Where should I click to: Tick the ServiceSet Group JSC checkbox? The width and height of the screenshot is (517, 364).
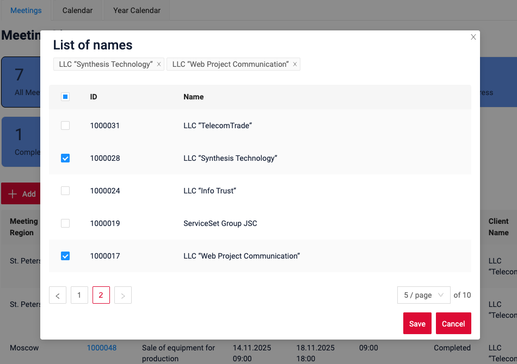65,223
